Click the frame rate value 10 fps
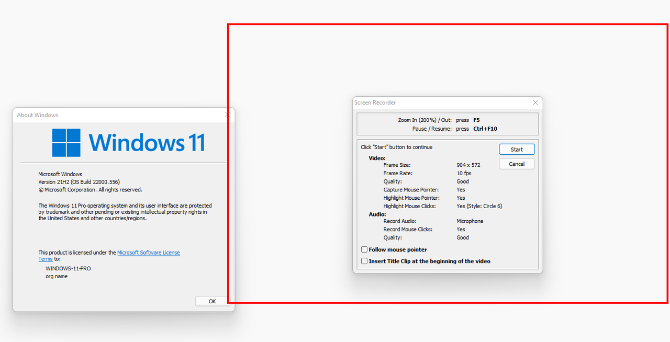This screenshot has height=342, width=670. point(464,174)
